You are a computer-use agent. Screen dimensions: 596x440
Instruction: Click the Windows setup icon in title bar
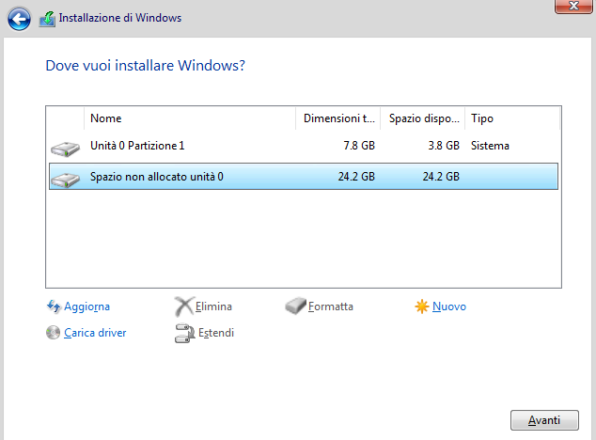click(47, 19)
